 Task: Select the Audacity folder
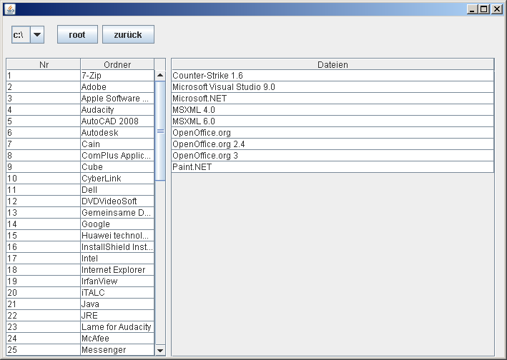click(117, 110)
